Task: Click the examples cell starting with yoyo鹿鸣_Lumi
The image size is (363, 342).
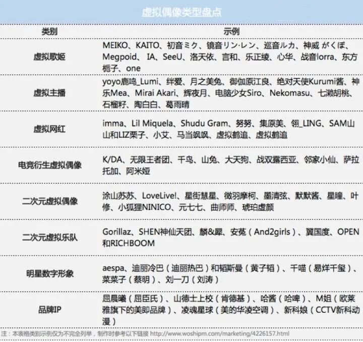Action: [231, 93]
